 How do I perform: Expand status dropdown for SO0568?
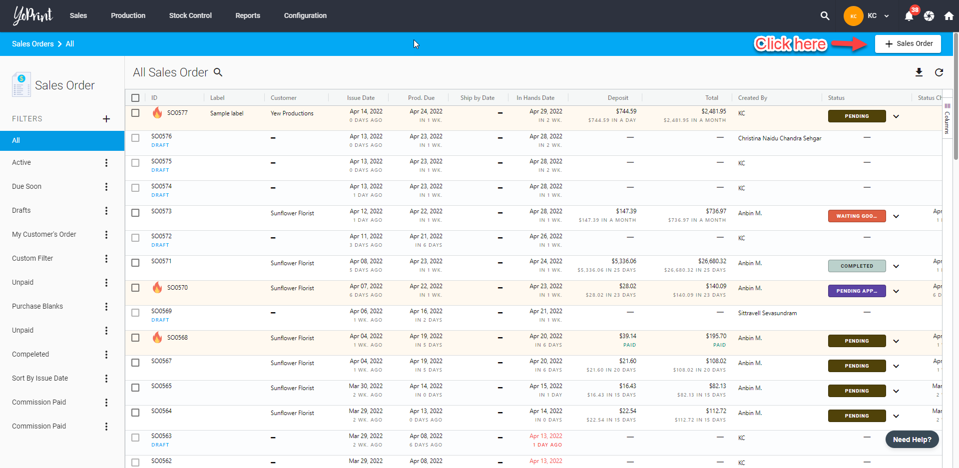point(896,341)
